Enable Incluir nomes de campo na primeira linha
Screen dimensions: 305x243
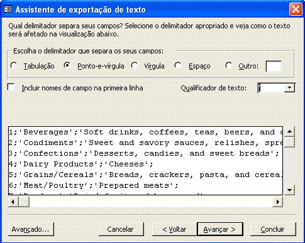pyautogui.click(x=11, y=87)
